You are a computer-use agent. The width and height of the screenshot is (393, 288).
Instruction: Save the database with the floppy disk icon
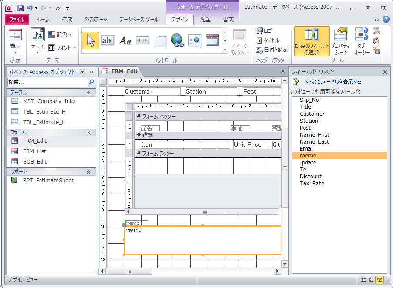[20, 8]
